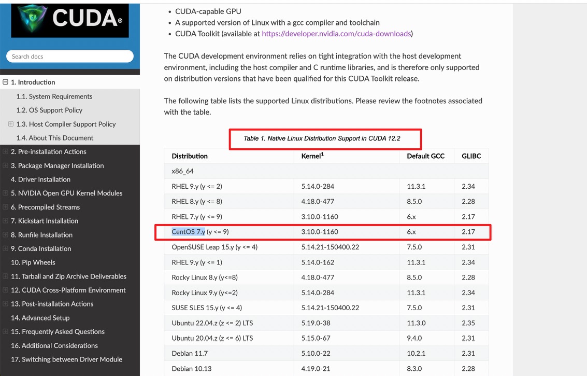The height and width of the screenshot is (376, 587).
Task: Expand 5. NVIDIA Open GPU Kernel Modules
Action: [x=5, y=193]
